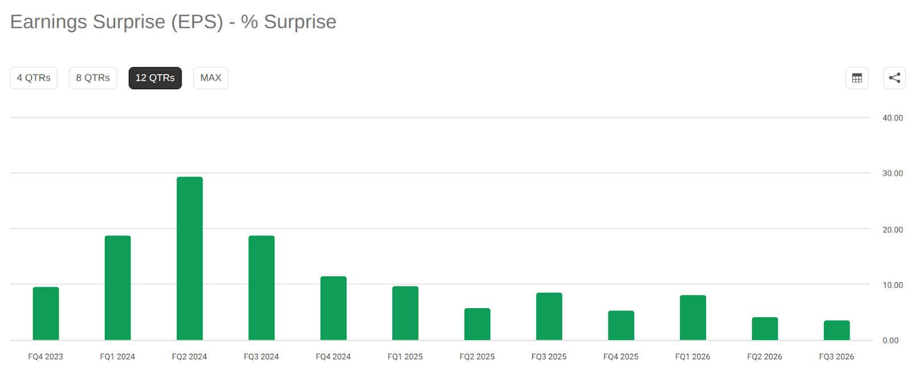Click the share chart icon

[894, 78]
